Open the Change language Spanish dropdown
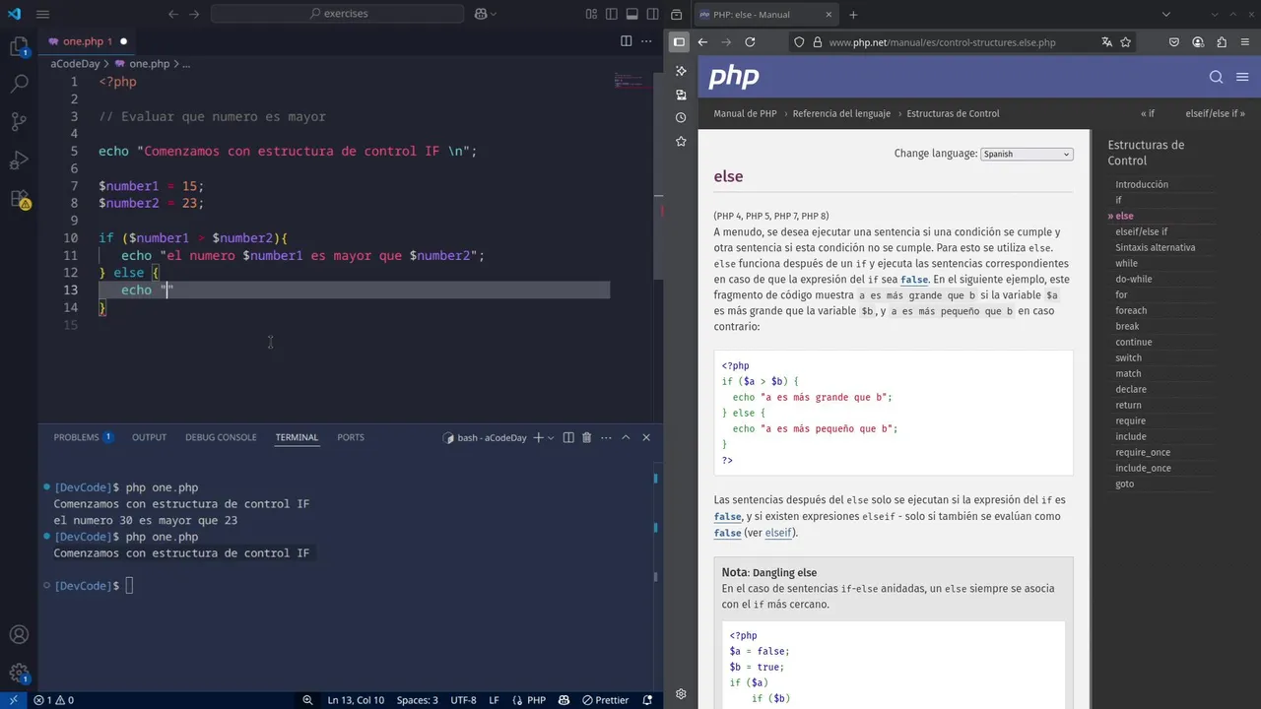This screenshot has height=709, width=1261. (x=1027, y=154)
